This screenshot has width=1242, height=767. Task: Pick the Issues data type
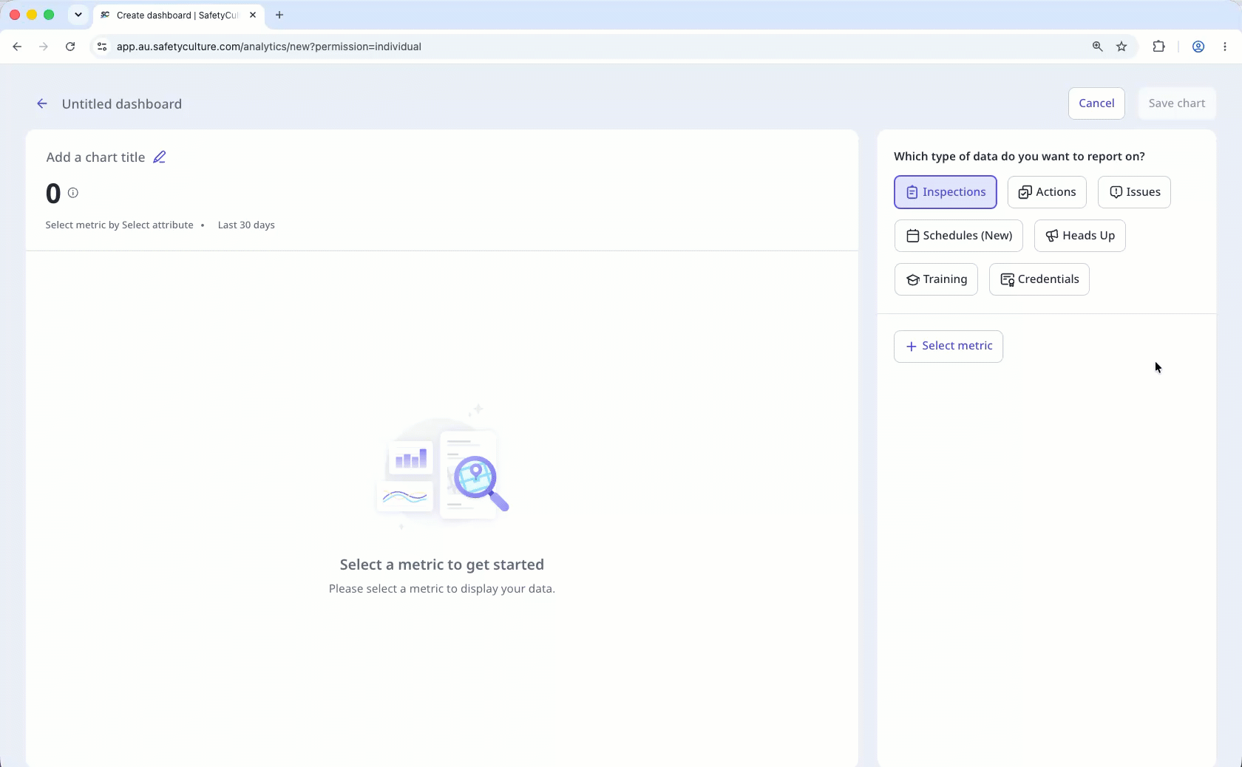[x=1134, y=192]
